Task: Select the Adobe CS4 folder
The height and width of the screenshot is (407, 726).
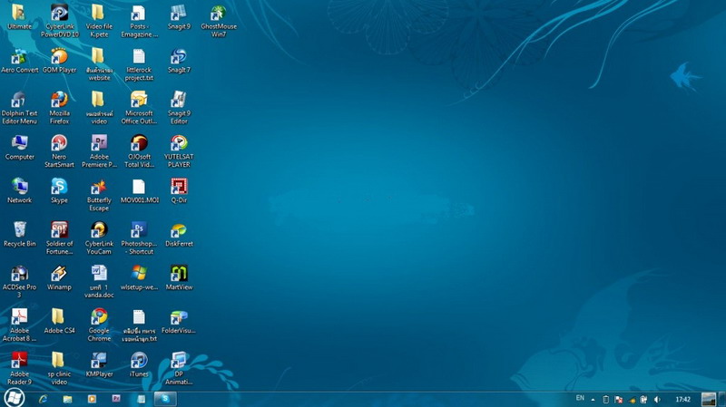Action: [x=59, y=321]
